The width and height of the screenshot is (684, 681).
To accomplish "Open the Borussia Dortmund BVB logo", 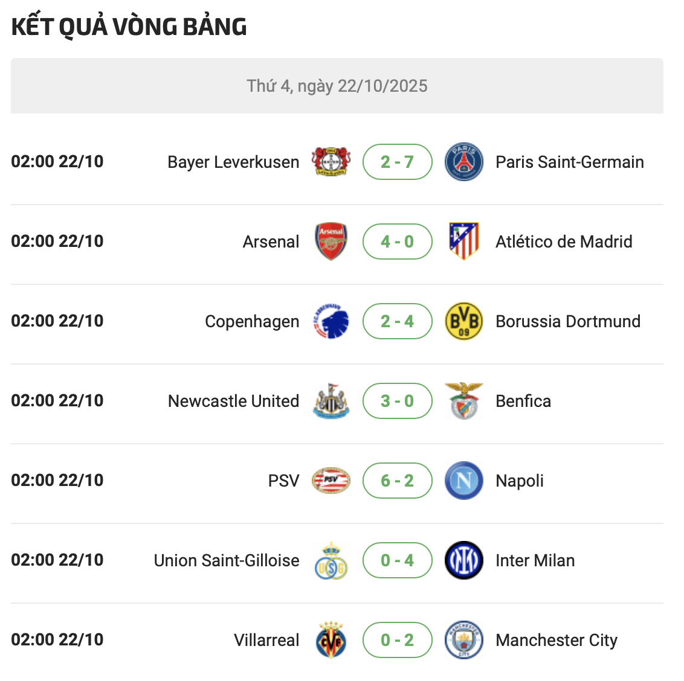I will click(x=463, y=321).
